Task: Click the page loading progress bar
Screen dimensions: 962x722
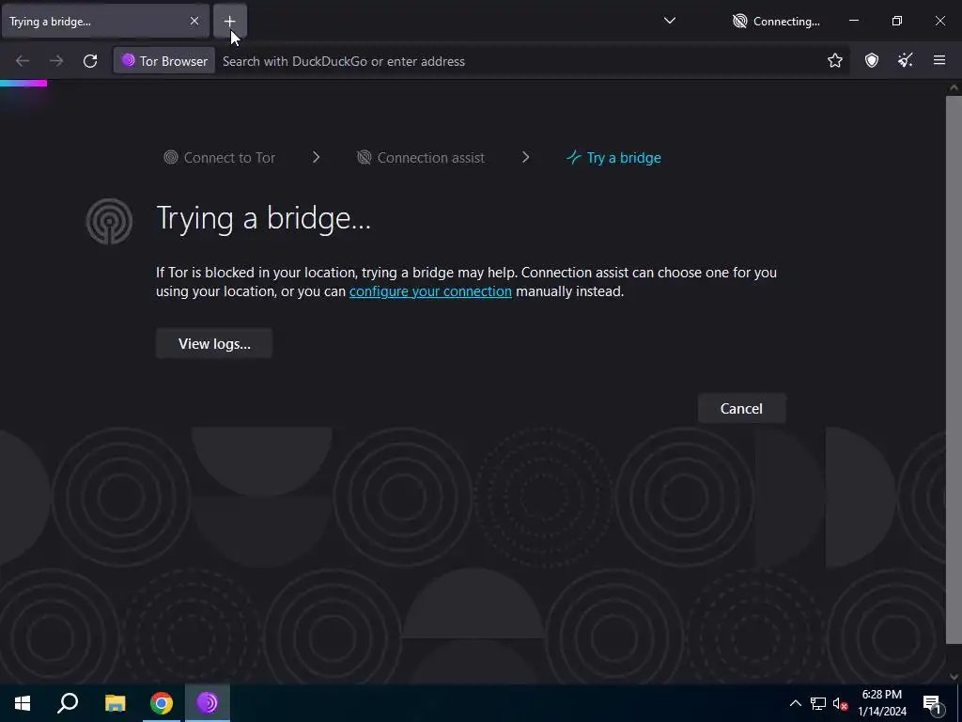Action: pos(23,83)
